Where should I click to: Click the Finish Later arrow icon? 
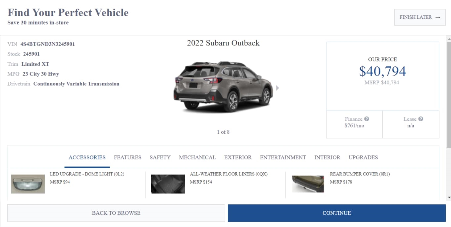(x=438, y=18)
